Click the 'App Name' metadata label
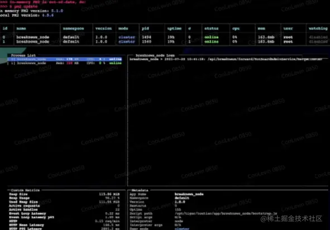This screenshot has width=330, height=230. click(138, 194)
